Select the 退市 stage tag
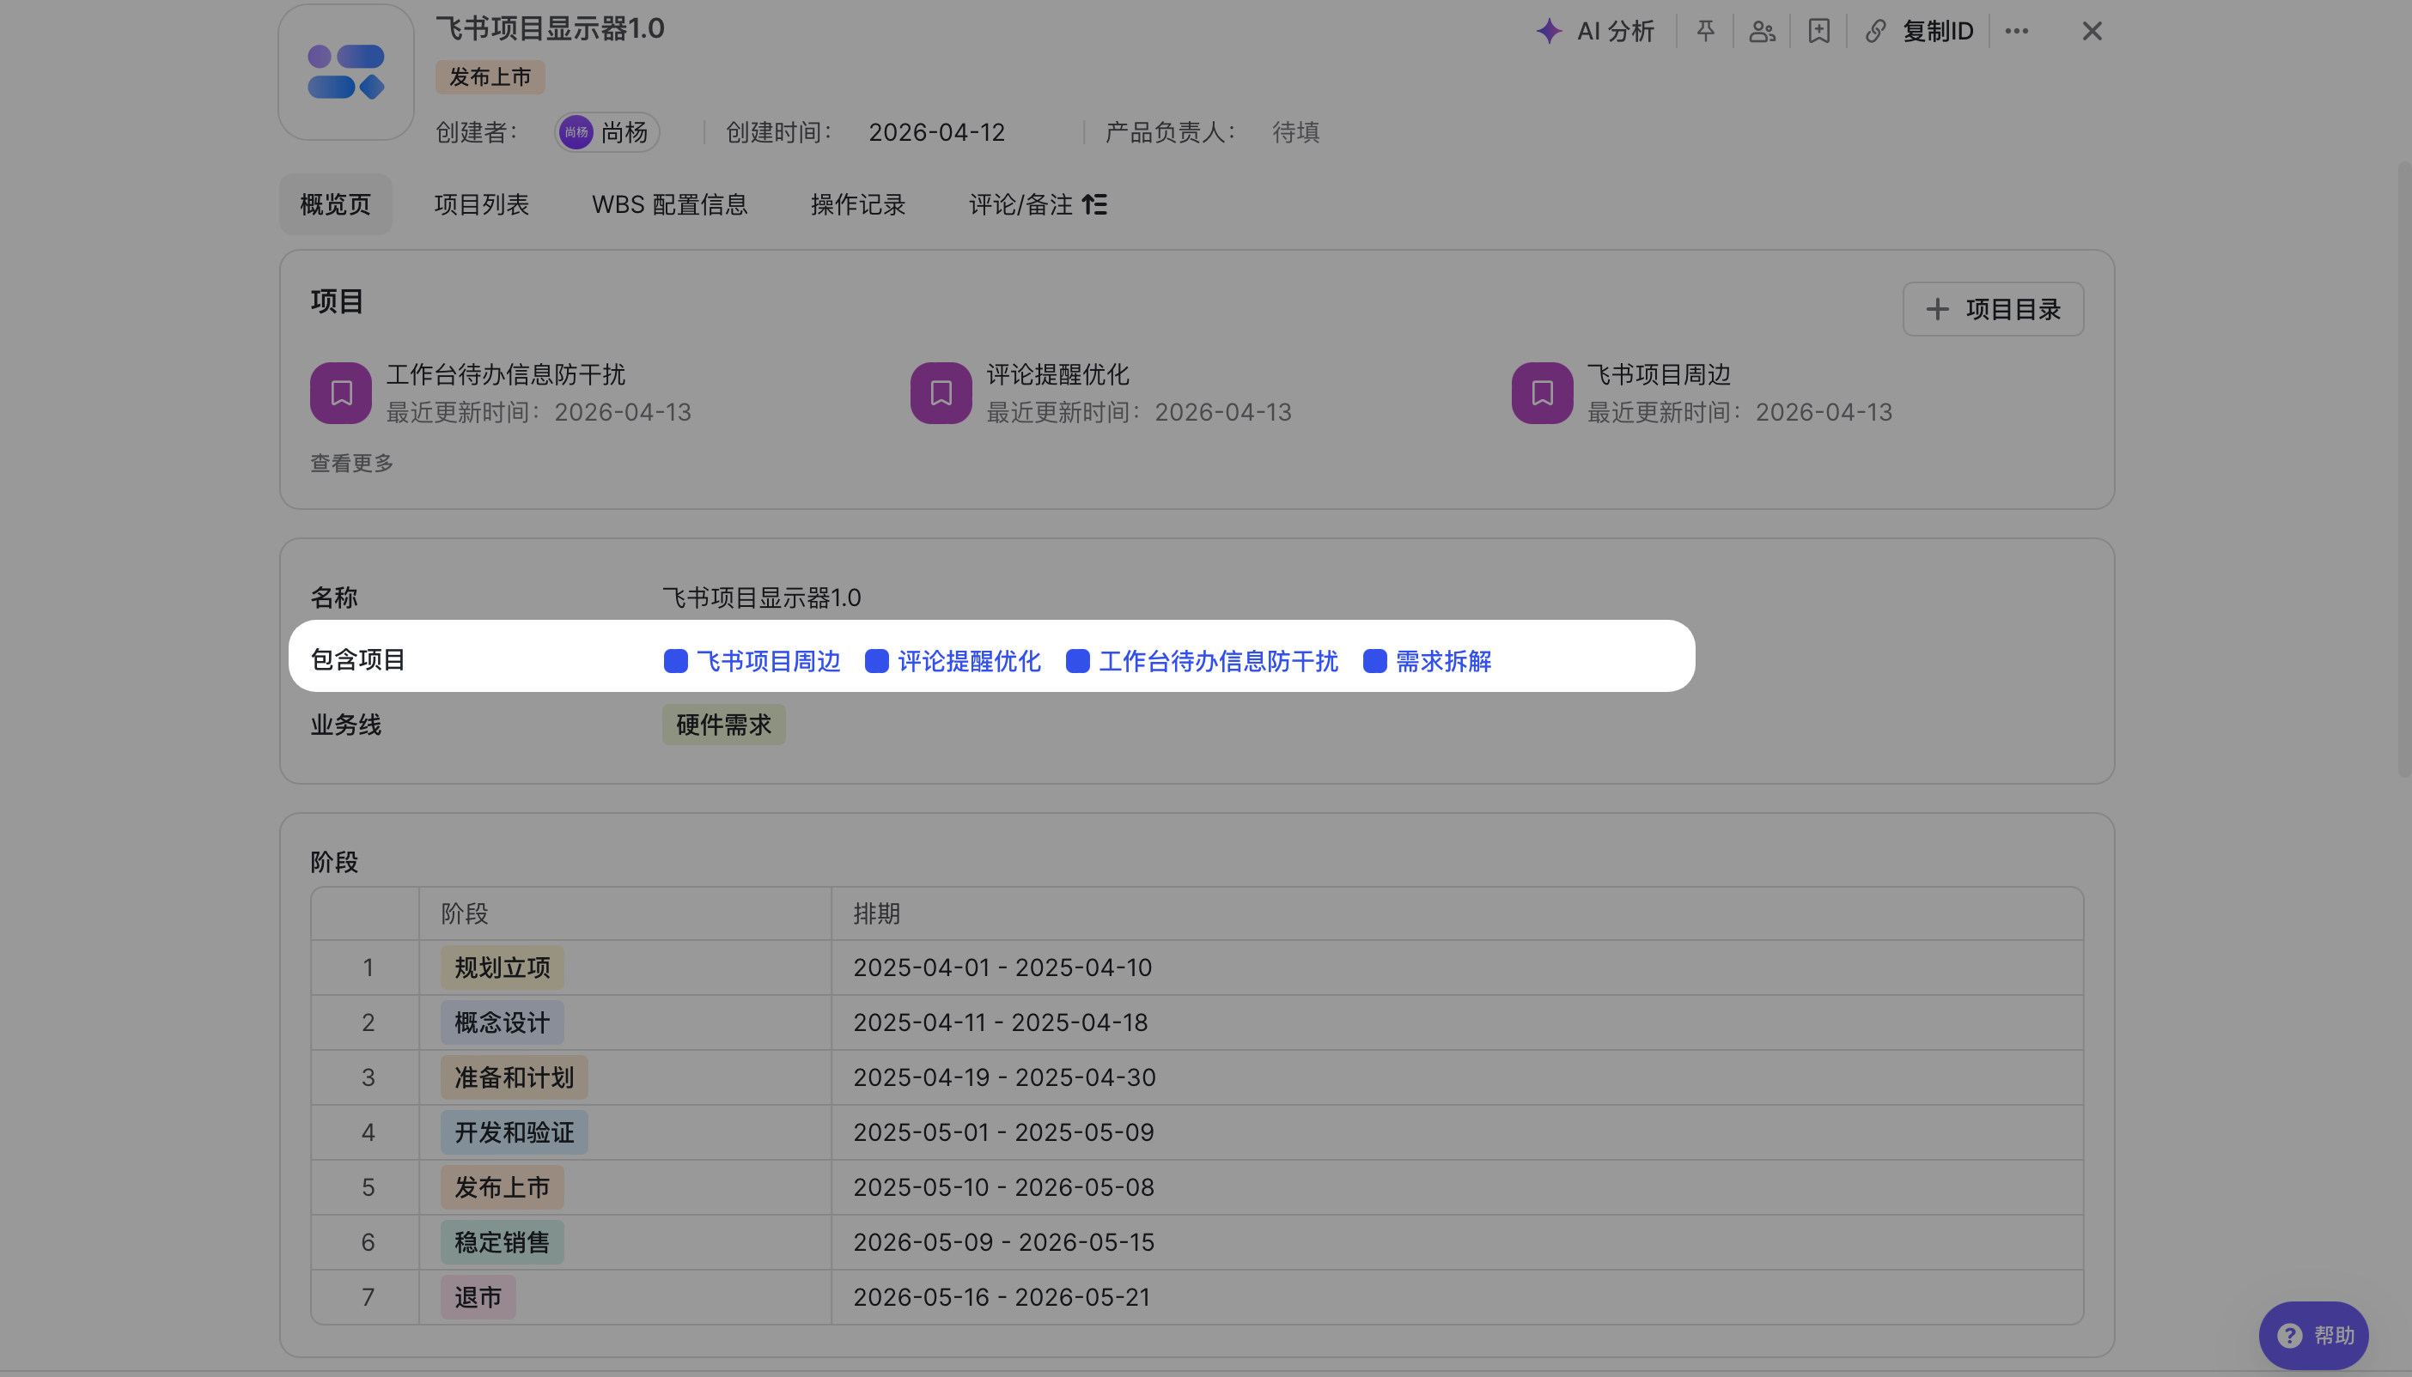 point(478,1296)
